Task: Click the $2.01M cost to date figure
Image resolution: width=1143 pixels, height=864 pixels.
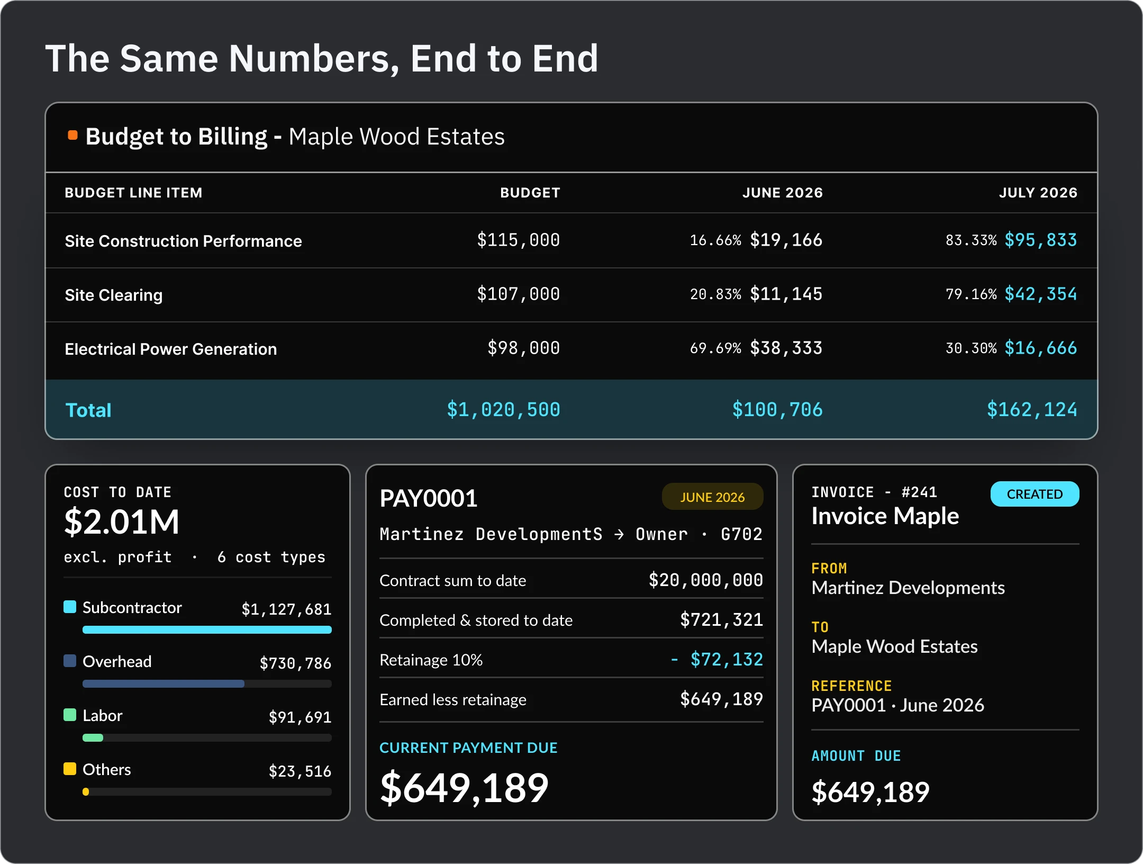Action: 122,522
